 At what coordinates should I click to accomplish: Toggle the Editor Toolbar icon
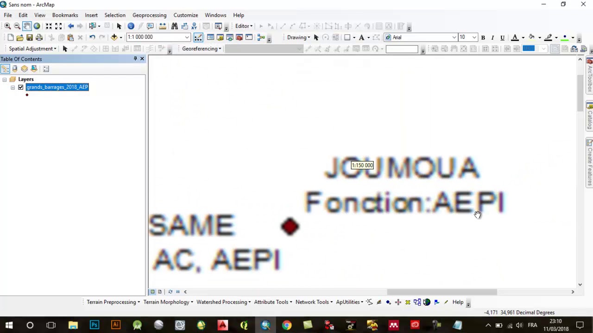point(198,37)
